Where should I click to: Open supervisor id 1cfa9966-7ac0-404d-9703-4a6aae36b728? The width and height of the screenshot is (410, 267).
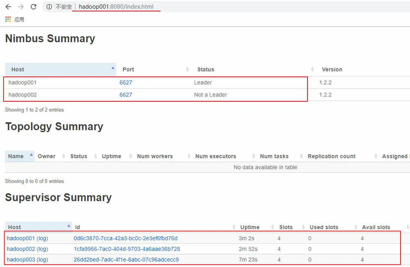click(127, 249)
